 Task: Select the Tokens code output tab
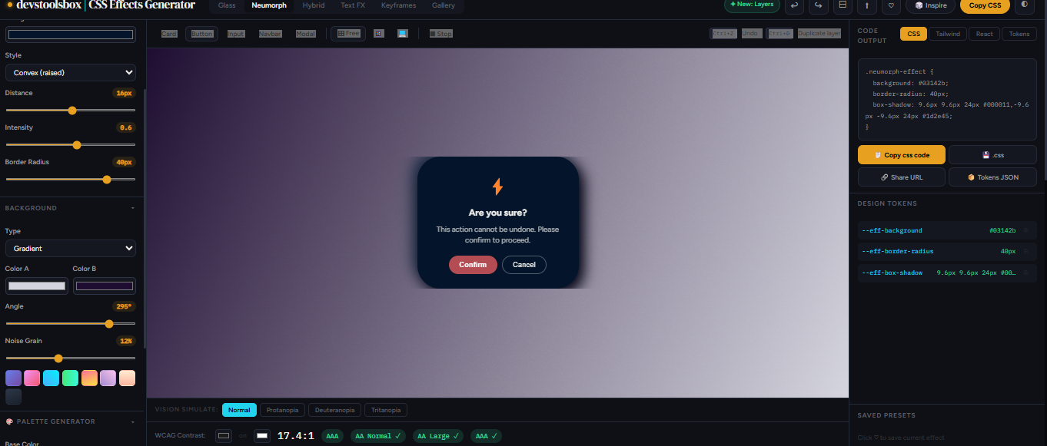pos(1019,34)
